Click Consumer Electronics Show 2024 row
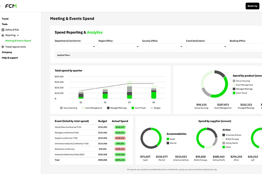The width and height of the screenshot is (262, 174). [91, 155]
